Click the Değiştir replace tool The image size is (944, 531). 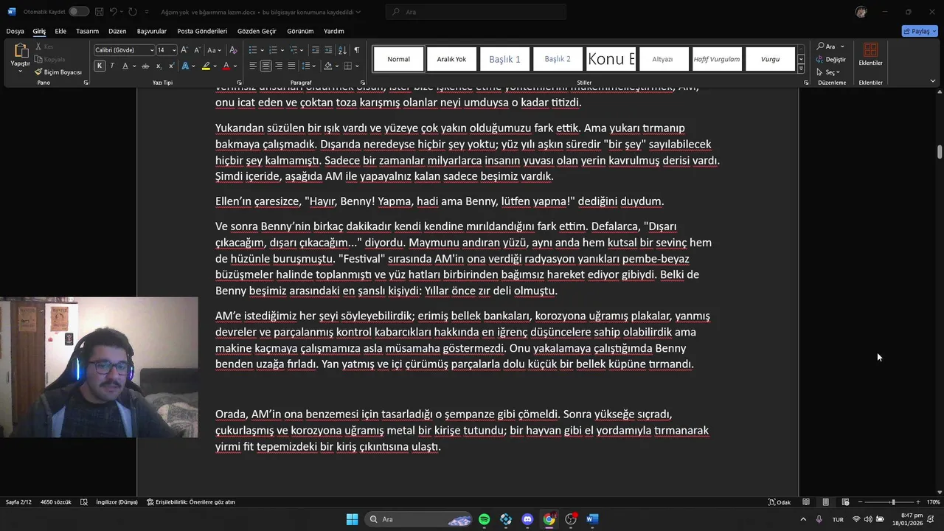pyautogui.click(x=830, y=59)
